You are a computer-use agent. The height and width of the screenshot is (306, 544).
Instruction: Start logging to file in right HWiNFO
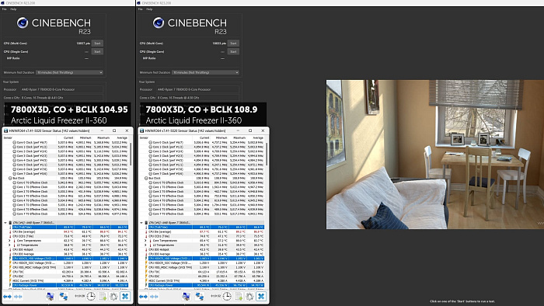(239, 297)
